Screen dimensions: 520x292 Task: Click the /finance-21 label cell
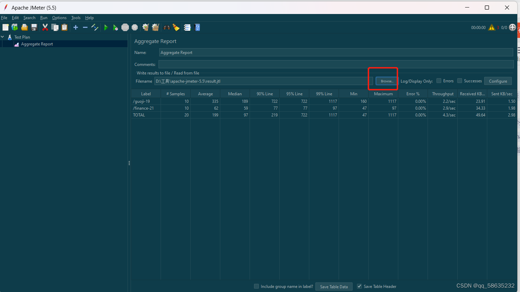(146, 108)
